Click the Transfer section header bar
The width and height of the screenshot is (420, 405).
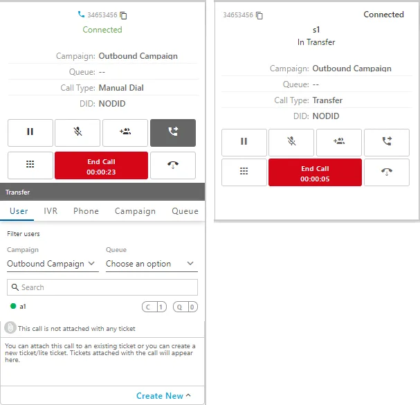click(102, 192)
